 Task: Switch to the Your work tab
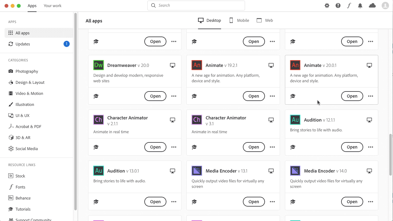(53, 6)
